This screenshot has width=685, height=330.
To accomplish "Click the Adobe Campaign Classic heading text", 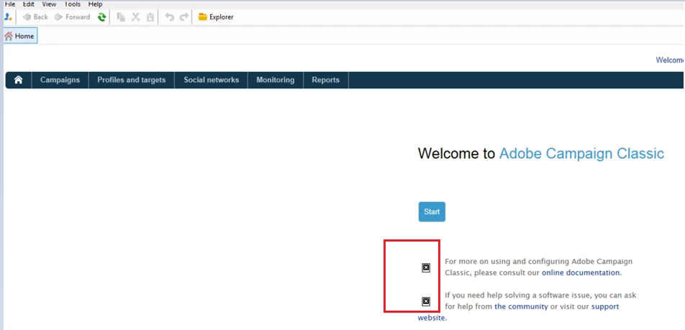I will click(x=581, y=154).
